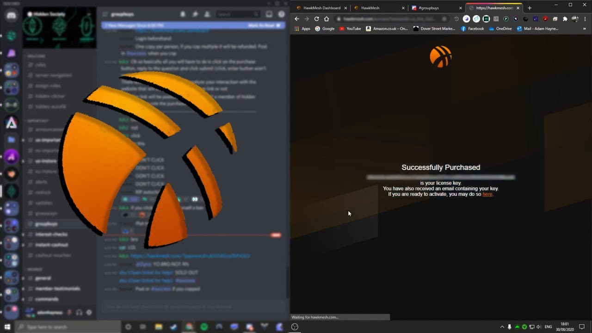Viewport: 592px width, 333px height.
Task: Toggle Discord headphones deafen
Action: (79, 313)
